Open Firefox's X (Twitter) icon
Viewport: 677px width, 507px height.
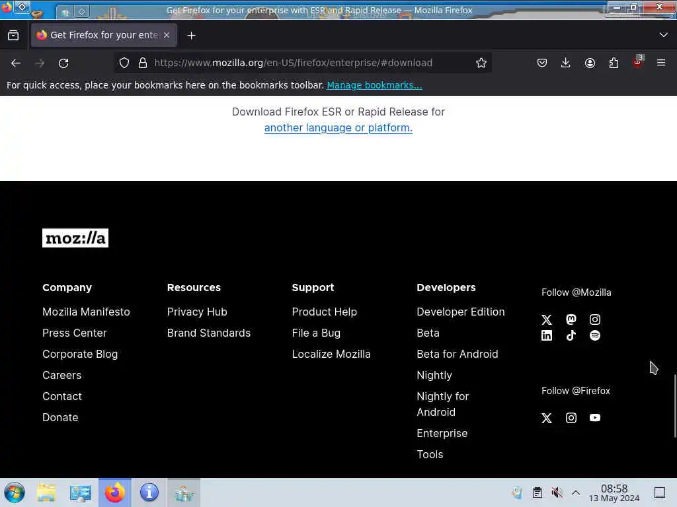(547, 418)
